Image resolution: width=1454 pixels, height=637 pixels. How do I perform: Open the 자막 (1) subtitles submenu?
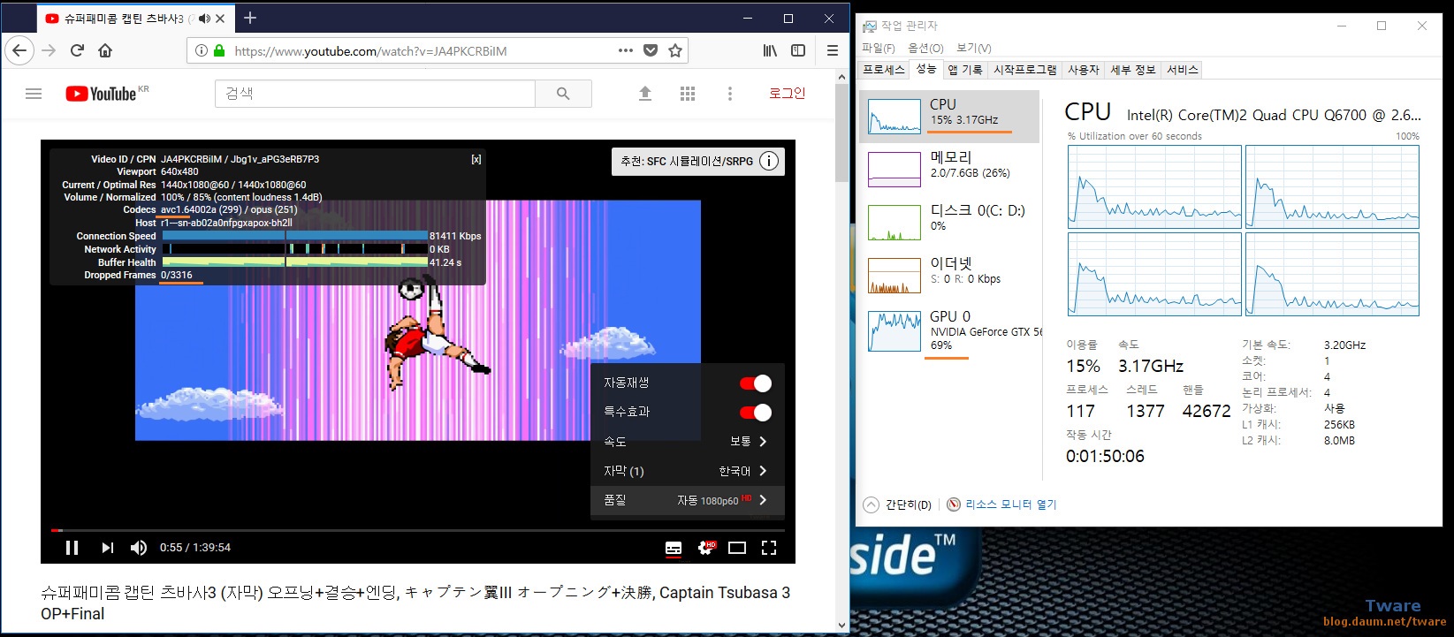click(x=687, y=471)
